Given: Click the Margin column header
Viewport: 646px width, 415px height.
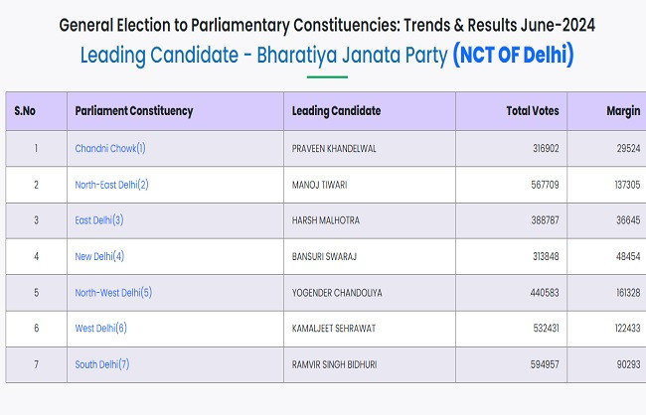Looking at the screenshot, I should pyautogui.click(x=623, y=111).
